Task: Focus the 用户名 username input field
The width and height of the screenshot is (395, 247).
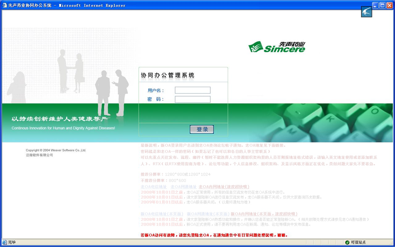Action: coord(193,90)
